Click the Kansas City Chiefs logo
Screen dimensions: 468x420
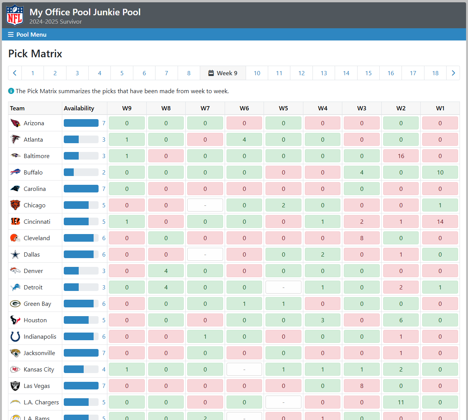tap(15, 370)
